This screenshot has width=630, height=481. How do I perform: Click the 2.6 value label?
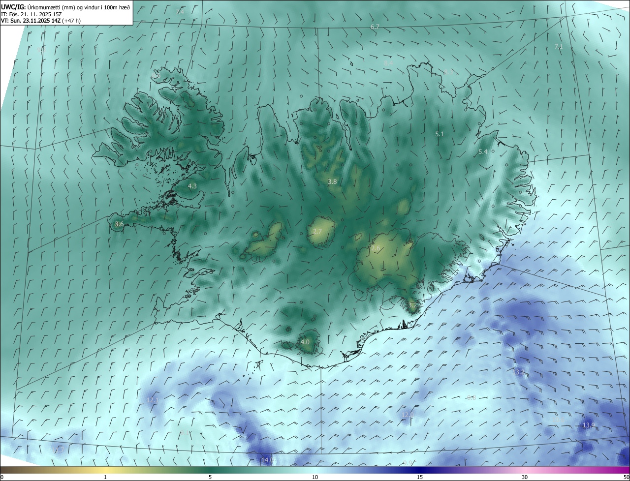tap(376, 249)
